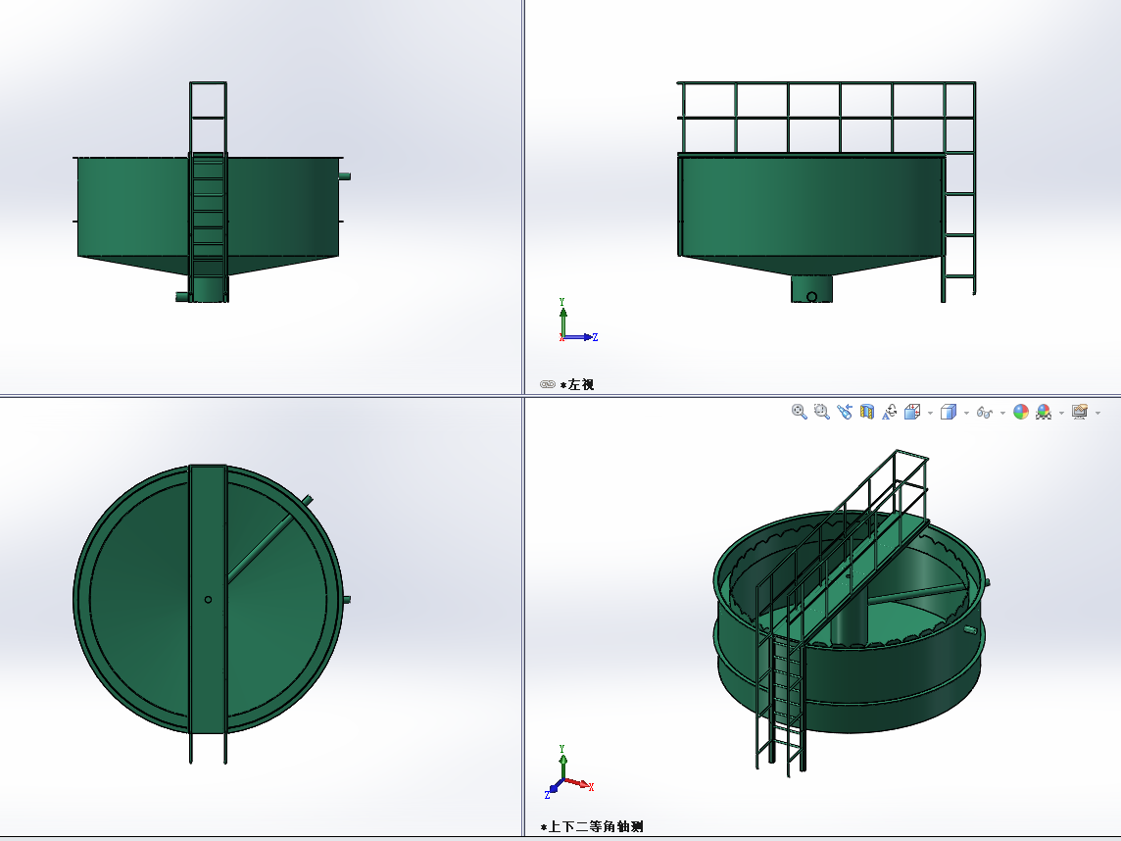Click the Hide/Show Items glasses icon

[x=985, y=413]
